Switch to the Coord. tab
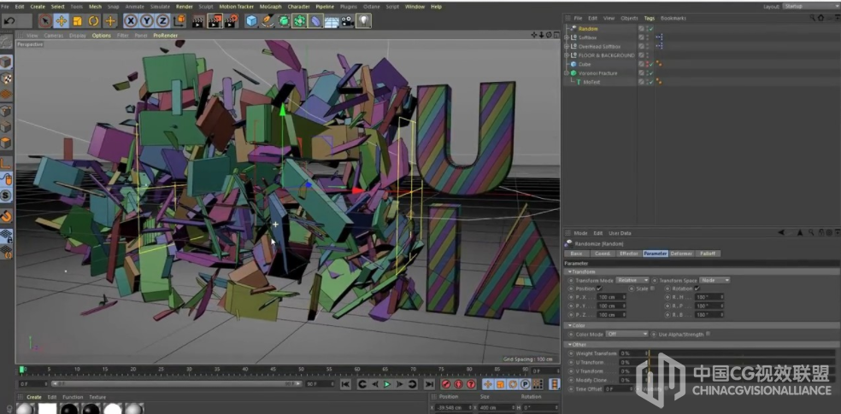Viewport: 841px width, 414px height. [x=603, y=254]
